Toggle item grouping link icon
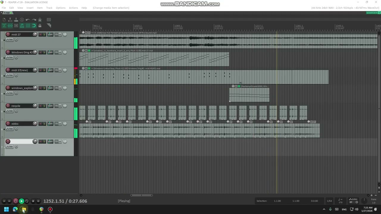This screenshot has width=381, height=214. pos(10,26)
